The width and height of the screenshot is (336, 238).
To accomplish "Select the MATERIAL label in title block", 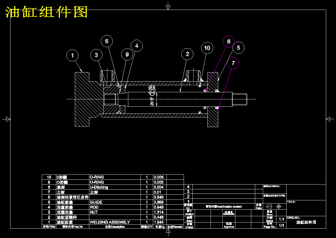I will point(272,186).
